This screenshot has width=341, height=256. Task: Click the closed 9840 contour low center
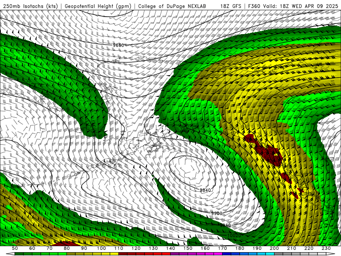click(x=192, y=172)
